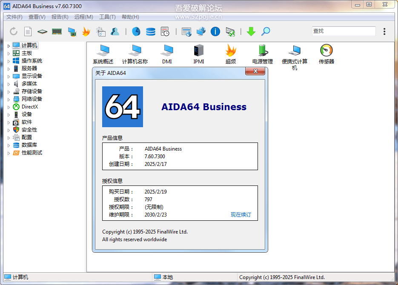
Task: Expand the DirectX tree node arrow
Action: pos(9,107)
